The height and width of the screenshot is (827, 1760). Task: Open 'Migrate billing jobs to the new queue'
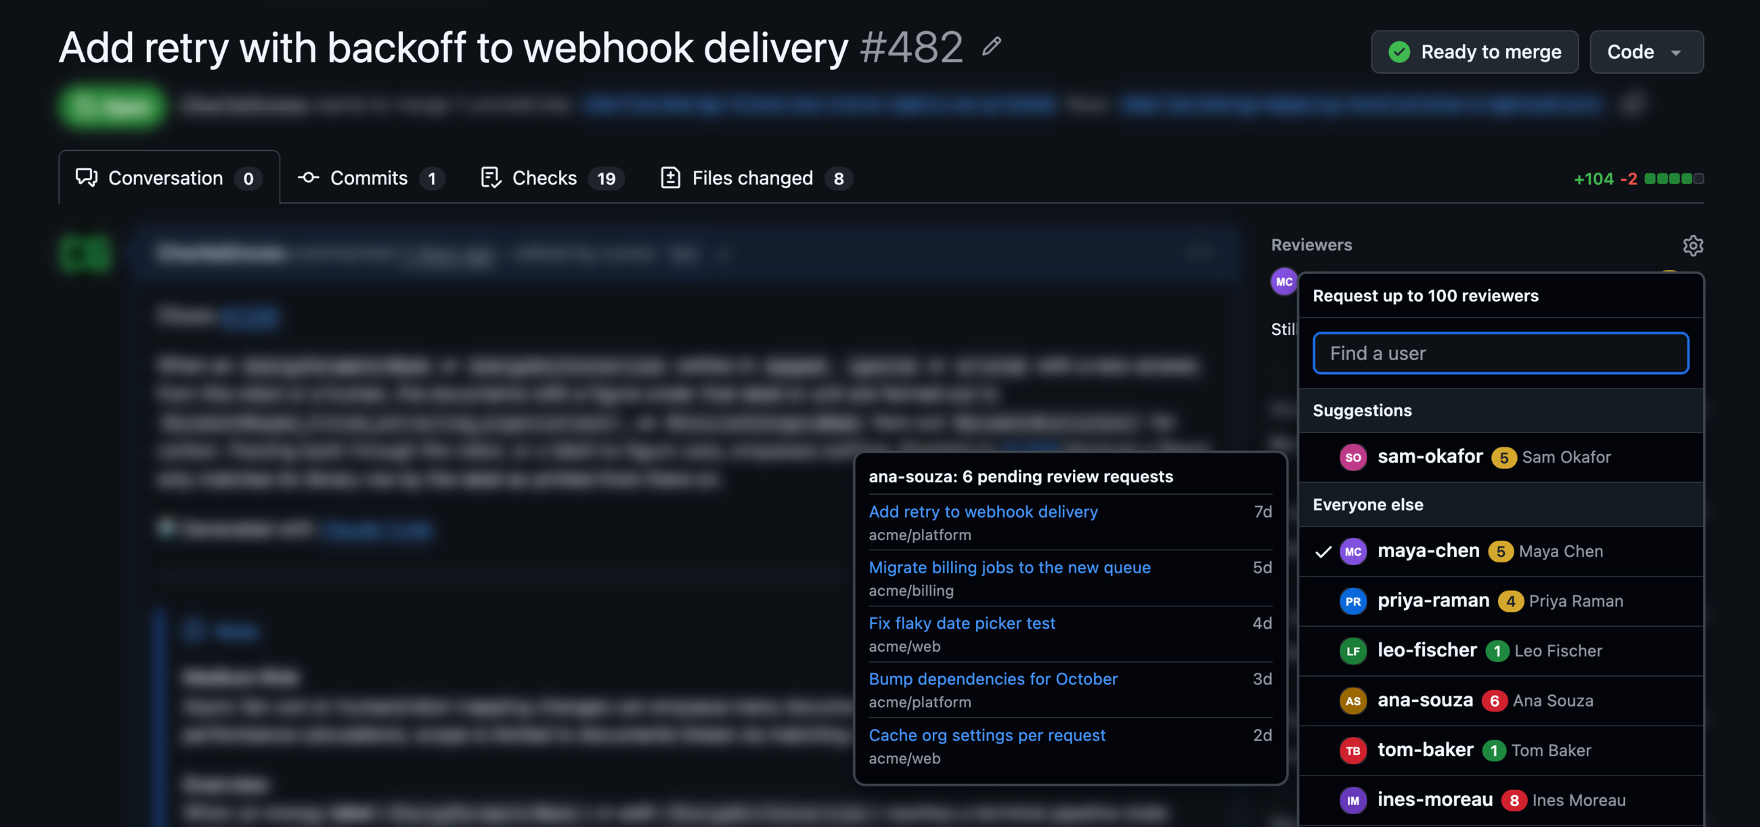click(x=1009, y=568)
